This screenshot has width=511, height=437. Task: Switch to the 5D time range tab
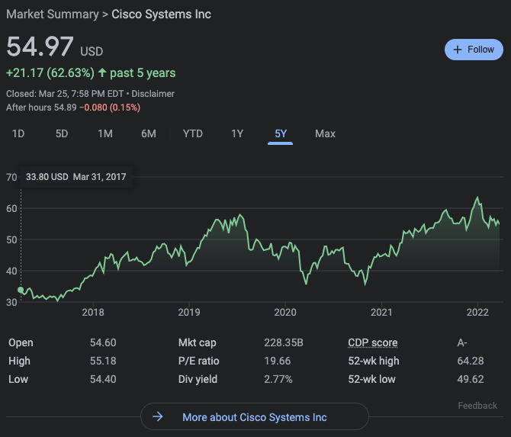(x=62, y=133)
